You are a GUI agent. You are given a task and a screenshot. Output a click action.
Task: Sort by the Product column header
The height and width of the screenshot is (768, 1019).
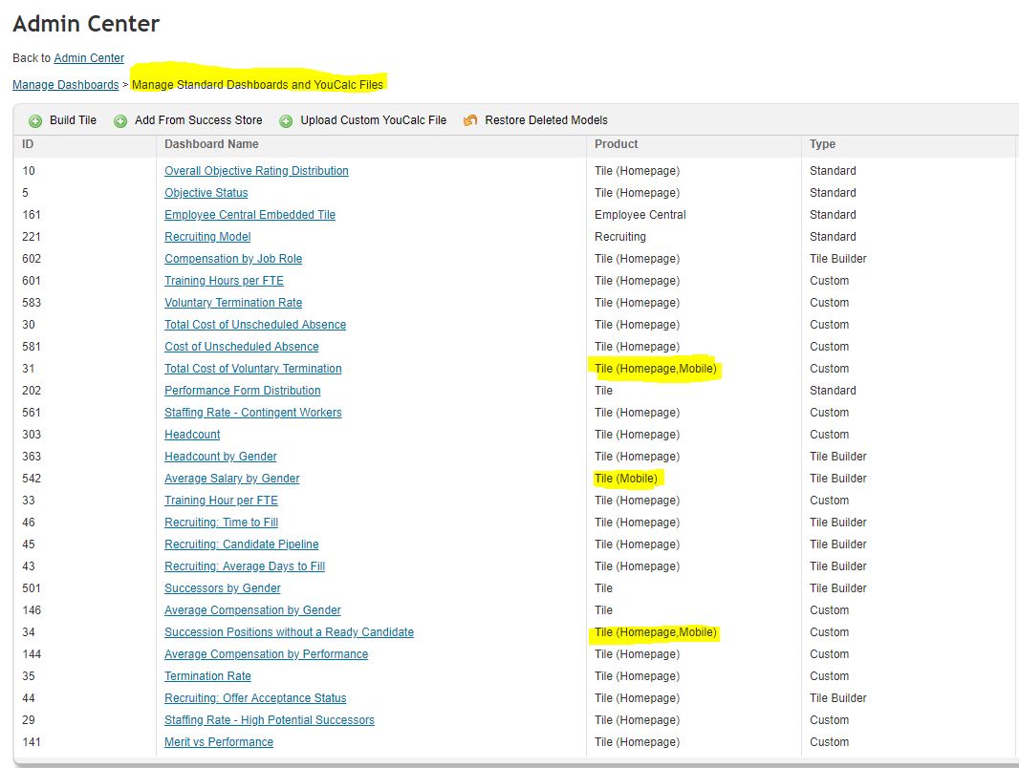pyautogui.click(x=616, y=144)
